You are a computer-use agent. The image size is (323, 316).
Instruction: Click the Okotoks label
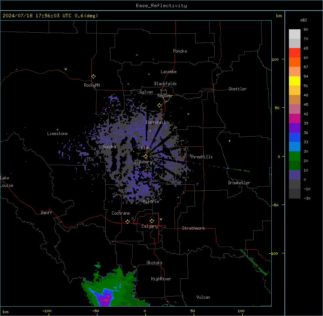[x=154, y=263]
